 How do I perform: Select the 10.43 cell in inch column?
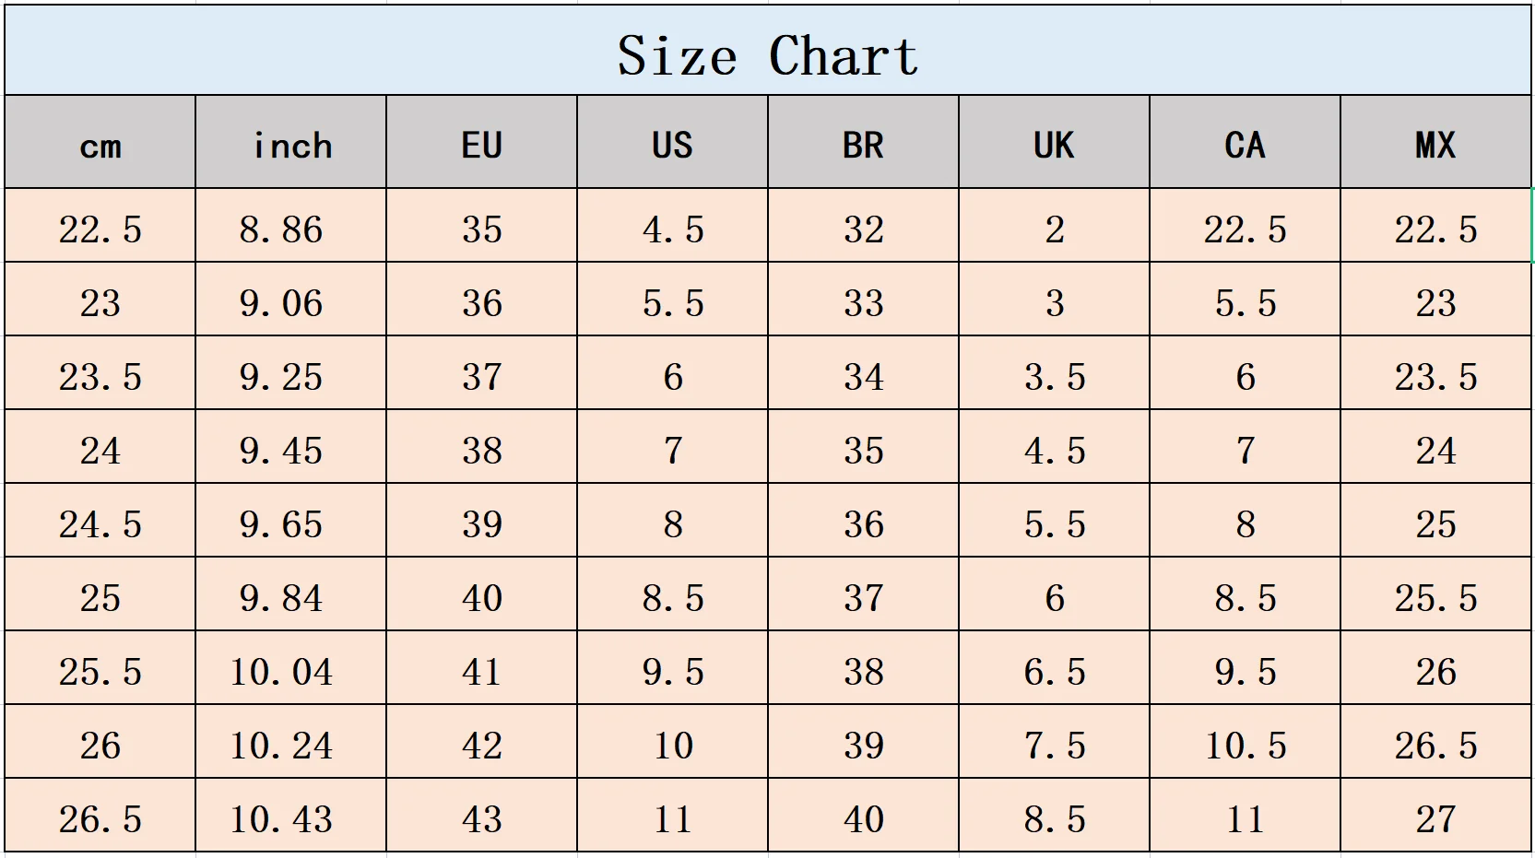(x=281, y=819)
